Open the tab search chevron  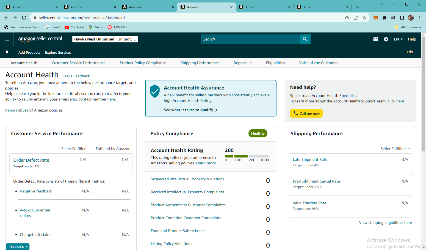click(x=381, y=4)
